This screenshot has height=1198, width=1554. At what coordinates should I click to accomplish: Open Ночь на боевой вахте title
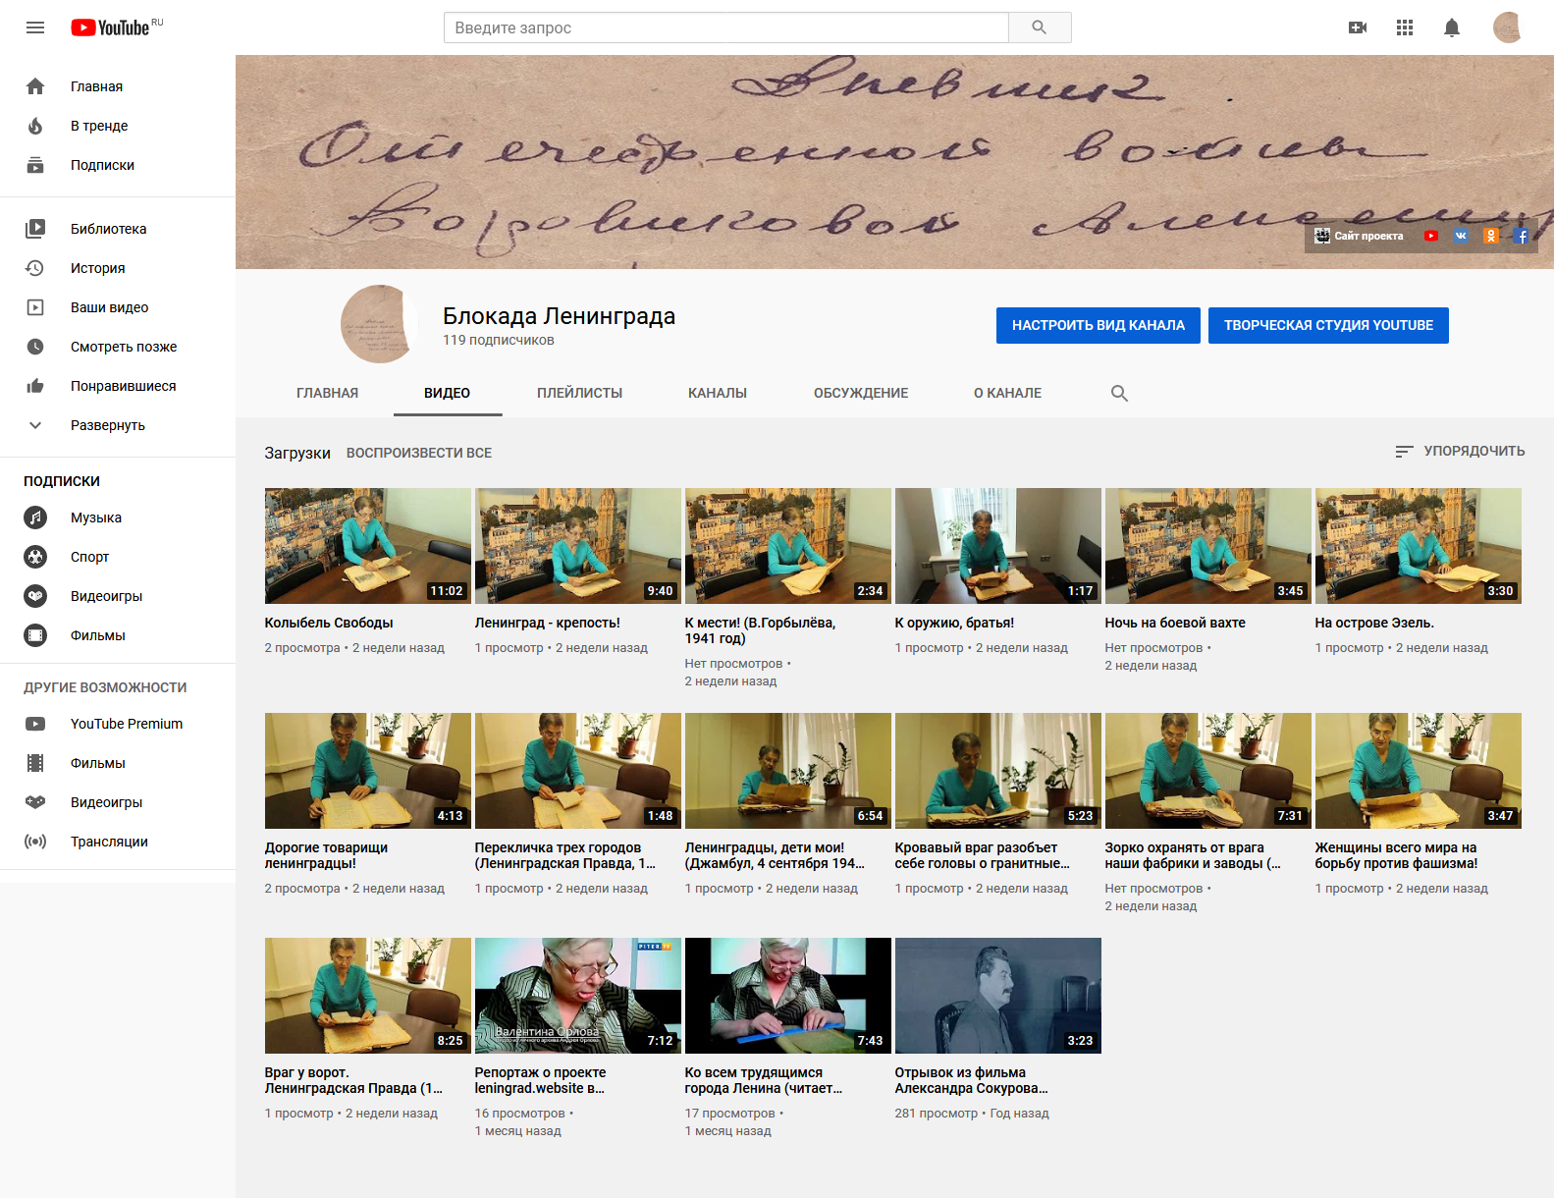tap(1175, 623)
